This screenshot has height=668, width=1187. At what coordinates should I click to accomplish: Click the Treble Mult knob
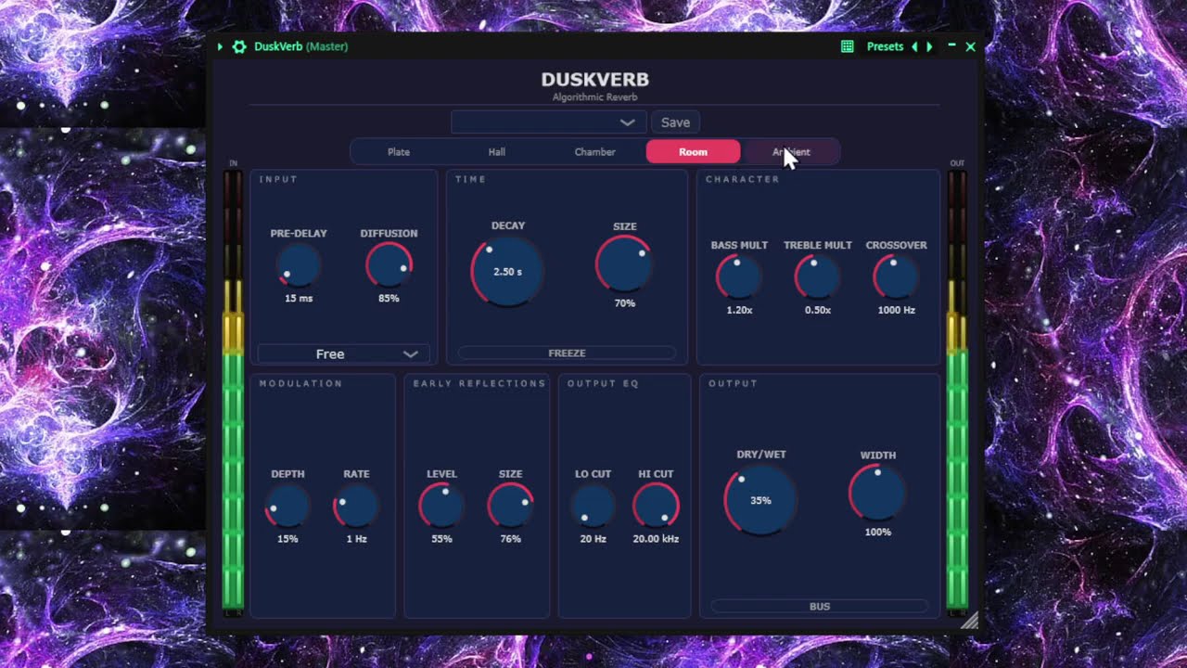pyautogui.click(x=818, y=277)
